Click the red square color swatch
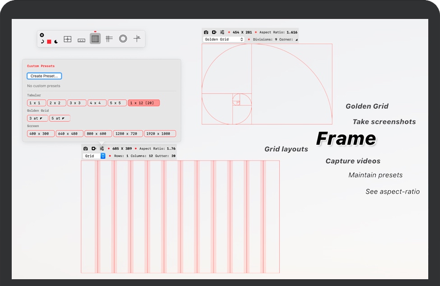The height and width of the screenshot is (286, 440). tap(49, 42)
